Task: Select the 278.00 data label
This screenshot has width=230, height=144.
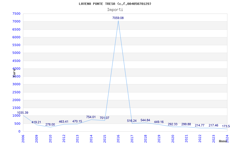Action: tap(50, 124)
